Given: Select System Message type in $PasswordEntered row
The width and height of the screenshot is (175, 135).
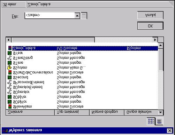Looking at the screenshot, I should click(71, 82).
